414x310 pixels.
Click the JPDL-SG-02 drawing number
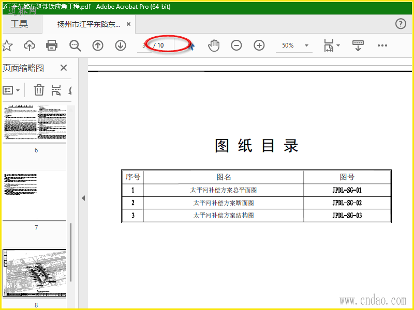pyautogui.click(x=347, y=203)
